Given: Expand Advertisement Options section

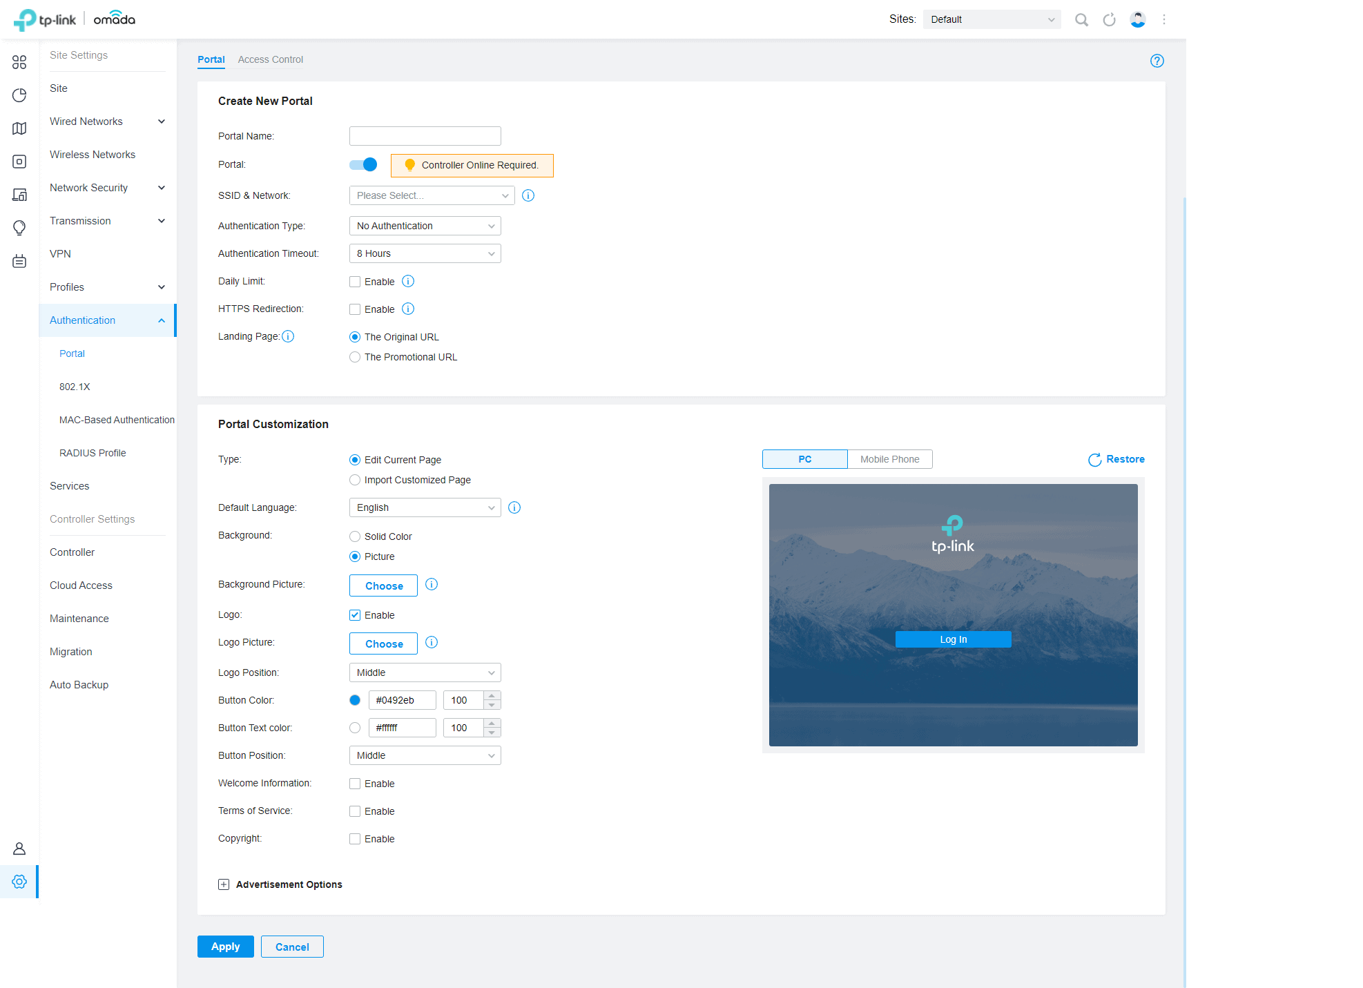Looking at the screenshot, I should (224, 884).
